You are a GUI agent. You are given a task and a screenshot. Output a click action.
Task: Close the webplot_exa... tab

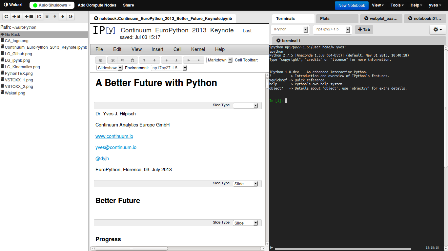click(366, 19)
